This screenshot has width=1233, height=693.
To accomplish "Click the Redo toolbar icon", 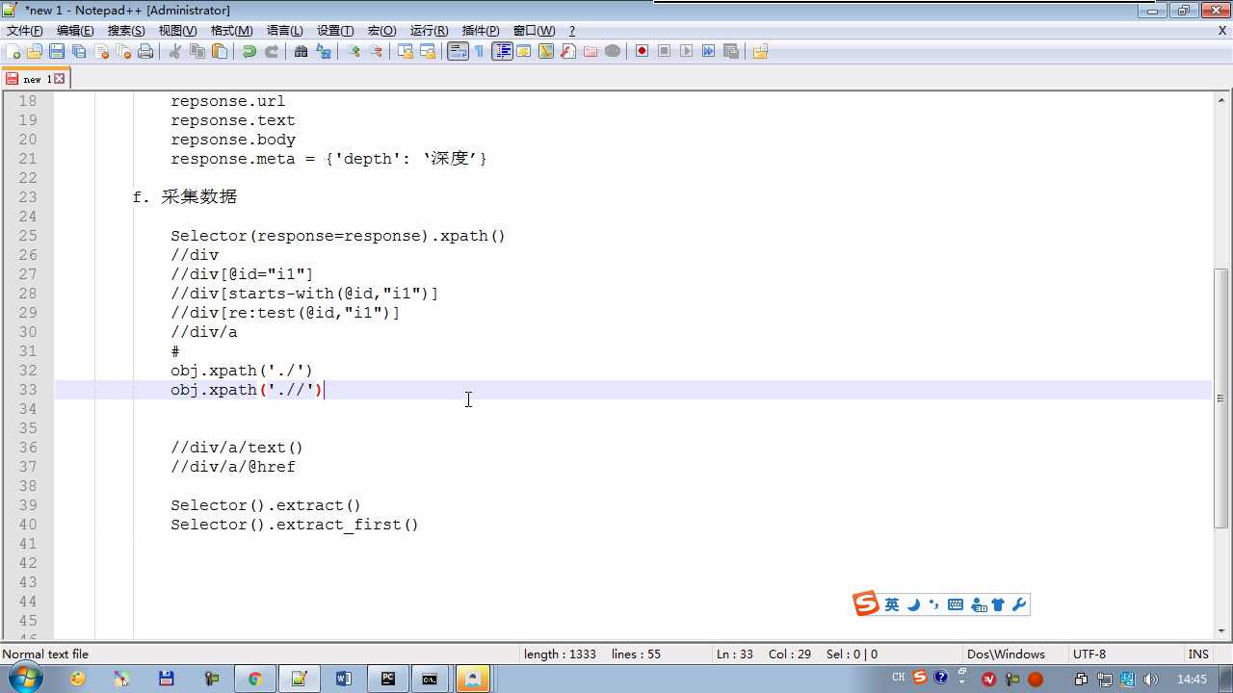I will (x=272, y=52).
